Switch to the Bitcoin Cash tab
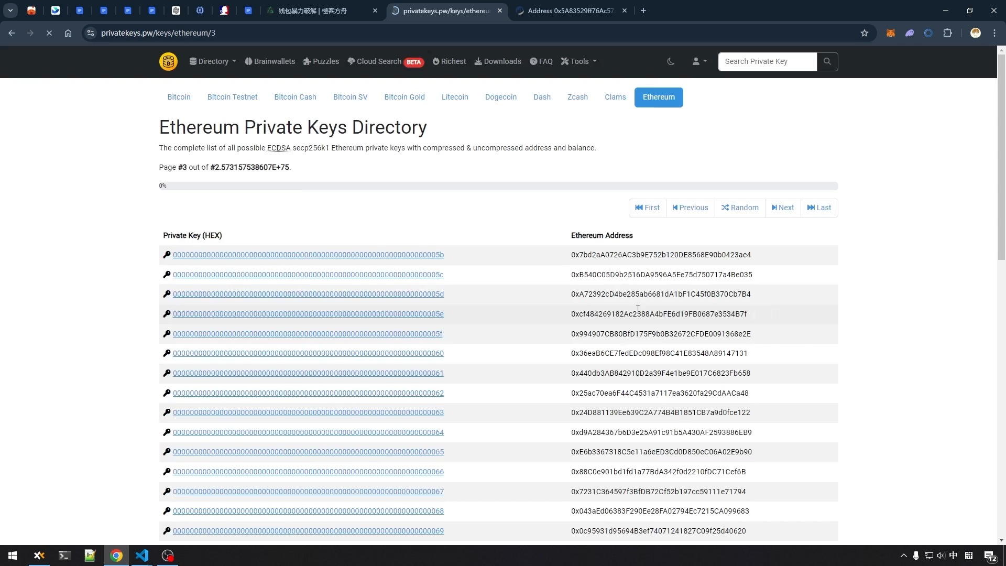The height and width of the screenshot is (566, 1006). [x=295, y=97]
